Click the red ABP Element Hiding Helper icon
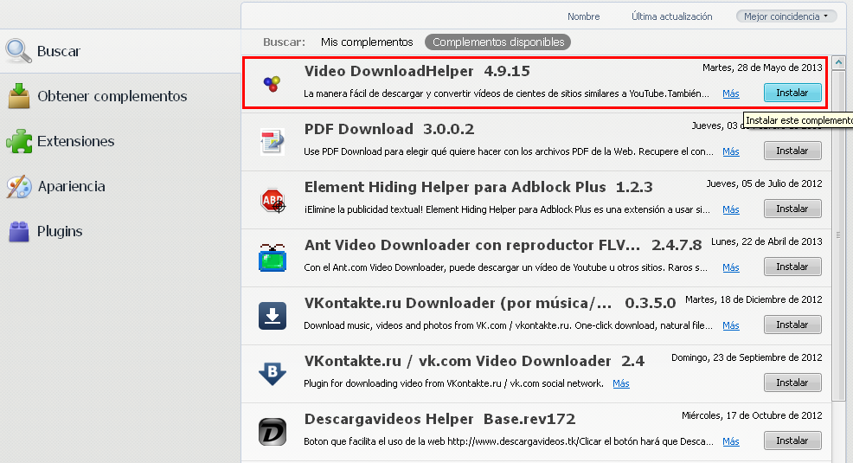The image size is (853, 463). tap(273, 200)
